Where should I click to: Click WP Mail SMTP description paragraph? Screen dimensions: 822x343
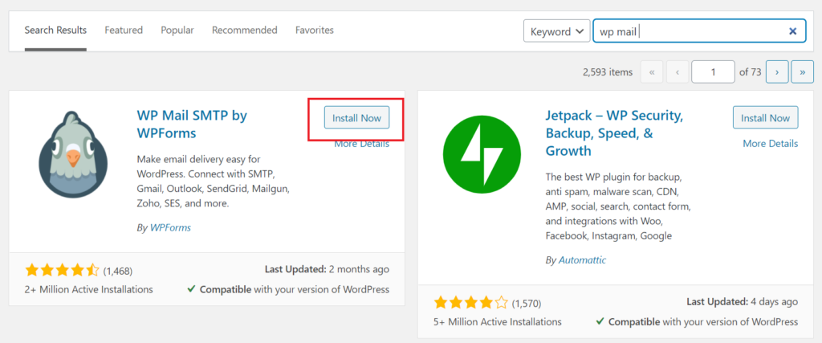214,181
